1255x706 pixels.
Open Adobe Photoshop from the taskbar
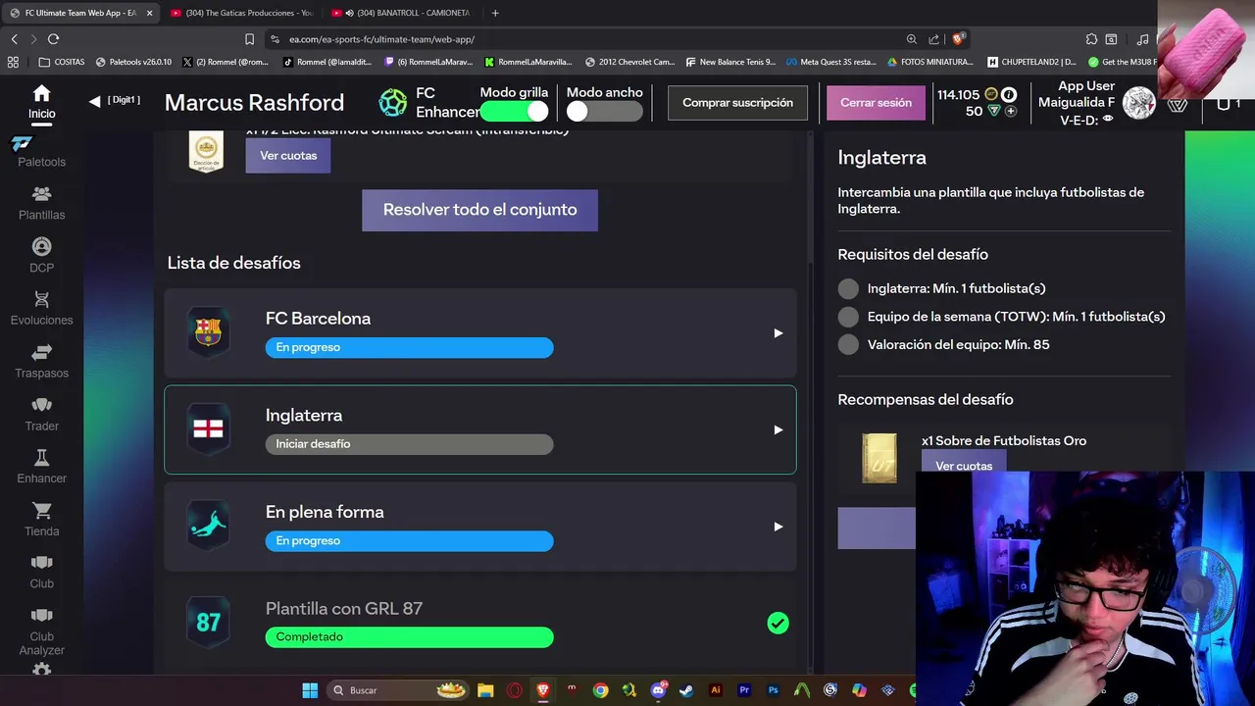pos(773,690)
